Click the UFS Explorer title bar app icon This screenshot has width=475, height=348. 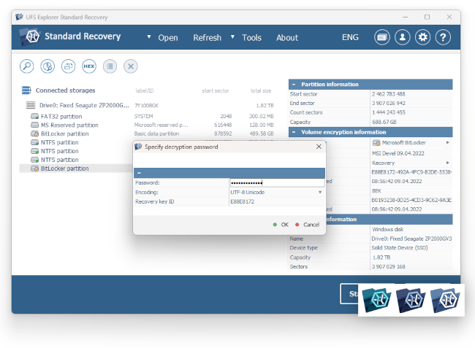click(x=20, y=17)
